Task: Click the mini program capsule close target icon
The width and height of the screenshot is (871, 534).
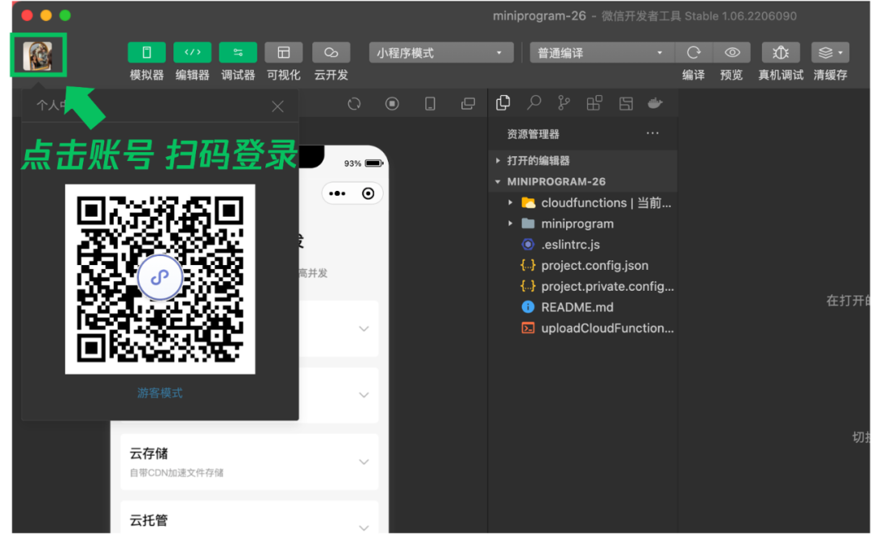Action: (368, 193)
